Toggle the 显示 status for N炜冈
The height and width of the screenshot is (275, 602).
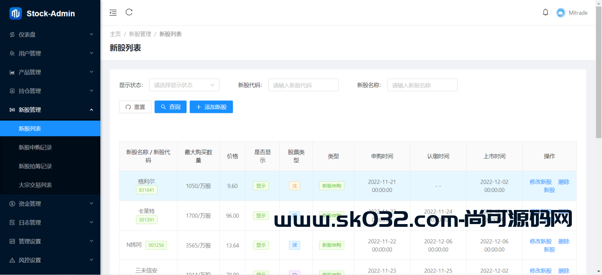[261, 245]
